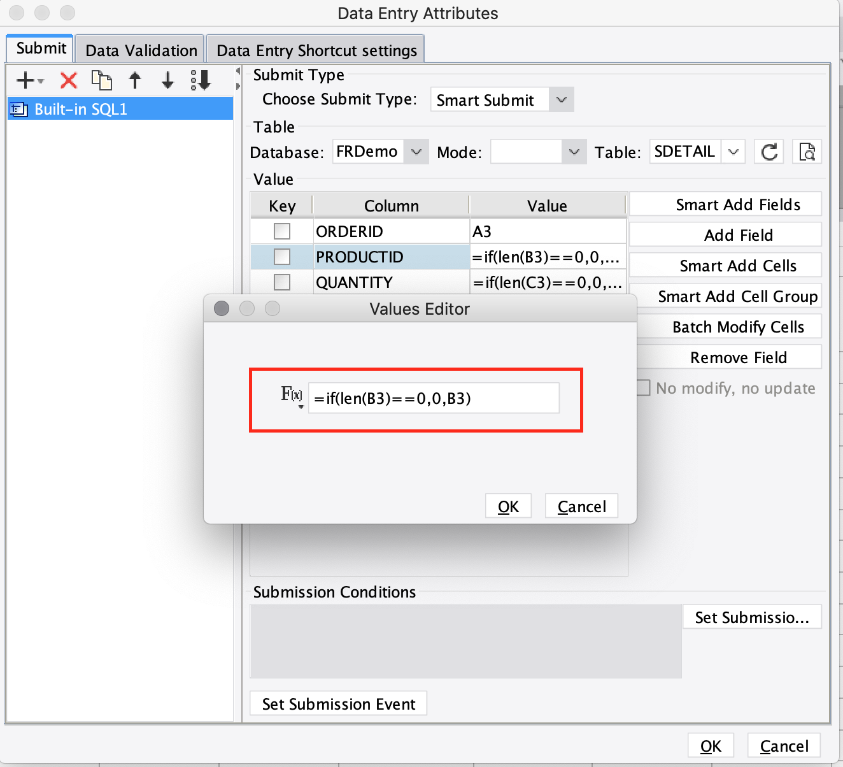Screen dimensions: 843x767
Task: Tick the Key checkbox for ORDERID
Action: point(282,231)
